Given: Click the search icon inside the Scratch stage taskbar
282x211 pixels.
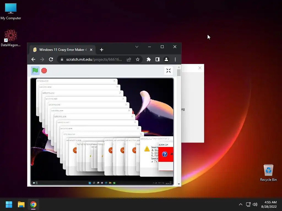Looking at the screenshot, I should pos(94,183).
